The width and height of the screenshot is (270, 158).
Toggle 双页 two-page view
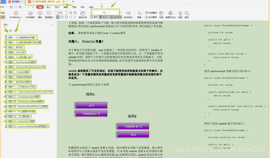(x=104, y=17)
